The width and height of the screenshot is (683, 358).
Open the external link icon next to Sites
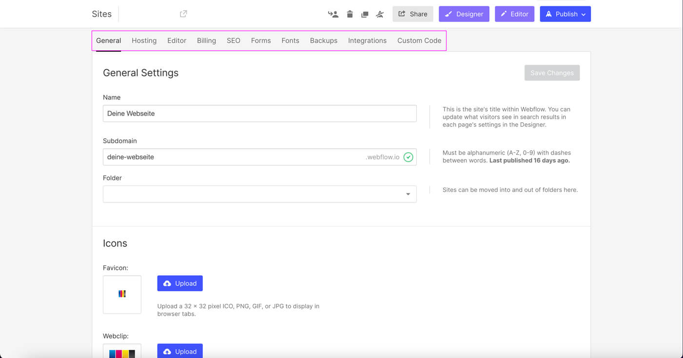[x=183, y=14]
